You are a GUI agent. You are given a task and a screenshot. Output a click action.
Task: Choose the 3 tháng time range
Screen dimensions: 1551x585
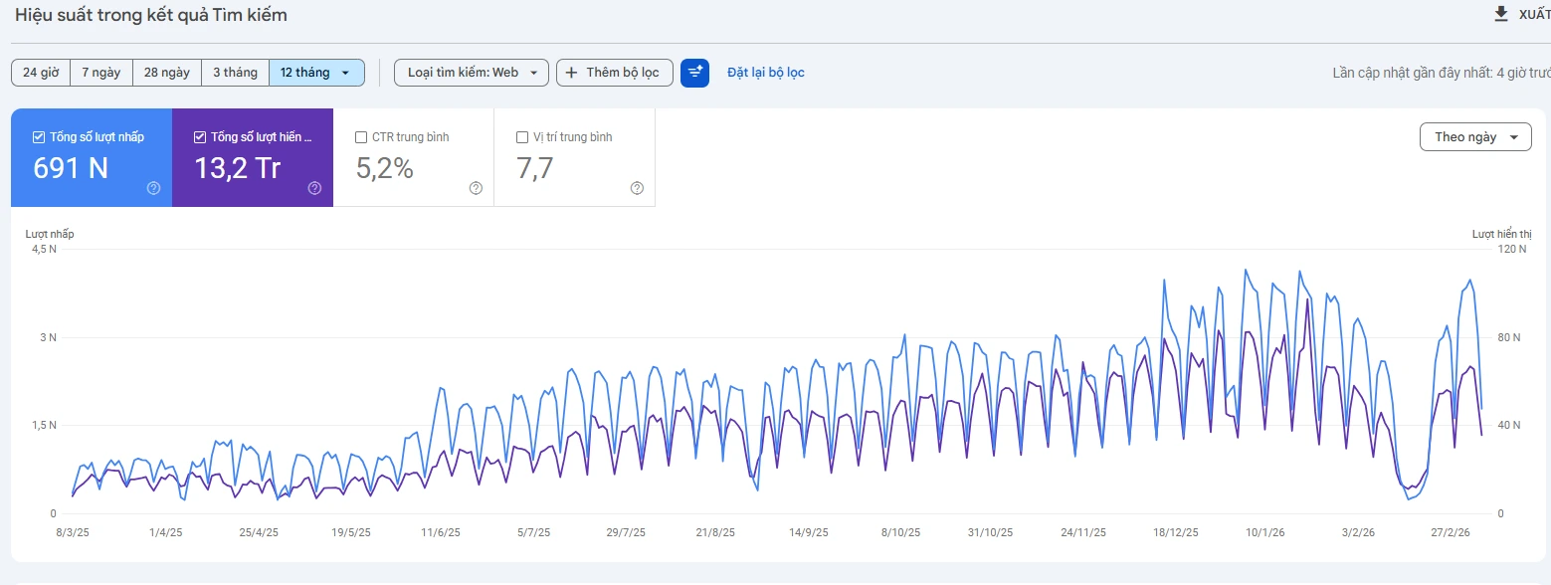(x=235, y=73)
